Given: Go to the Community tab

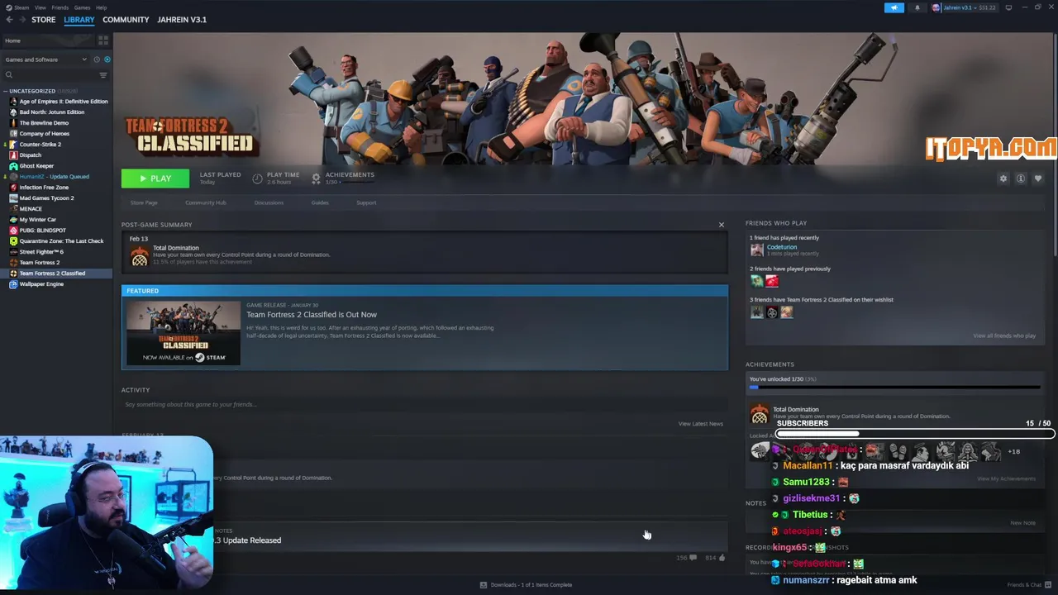Looking at the screenshot, I should coord(126,20).
